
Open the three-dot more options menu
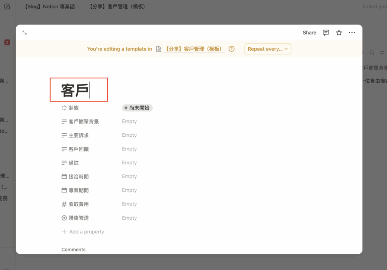(x=352, y=33)
